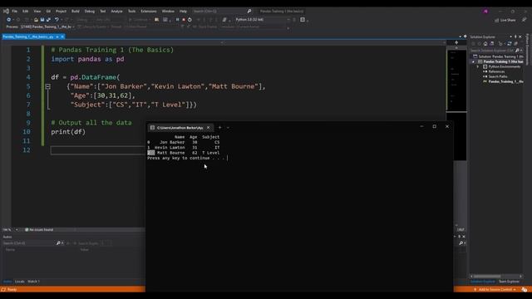Open the Analyze menu

[116, 11]
